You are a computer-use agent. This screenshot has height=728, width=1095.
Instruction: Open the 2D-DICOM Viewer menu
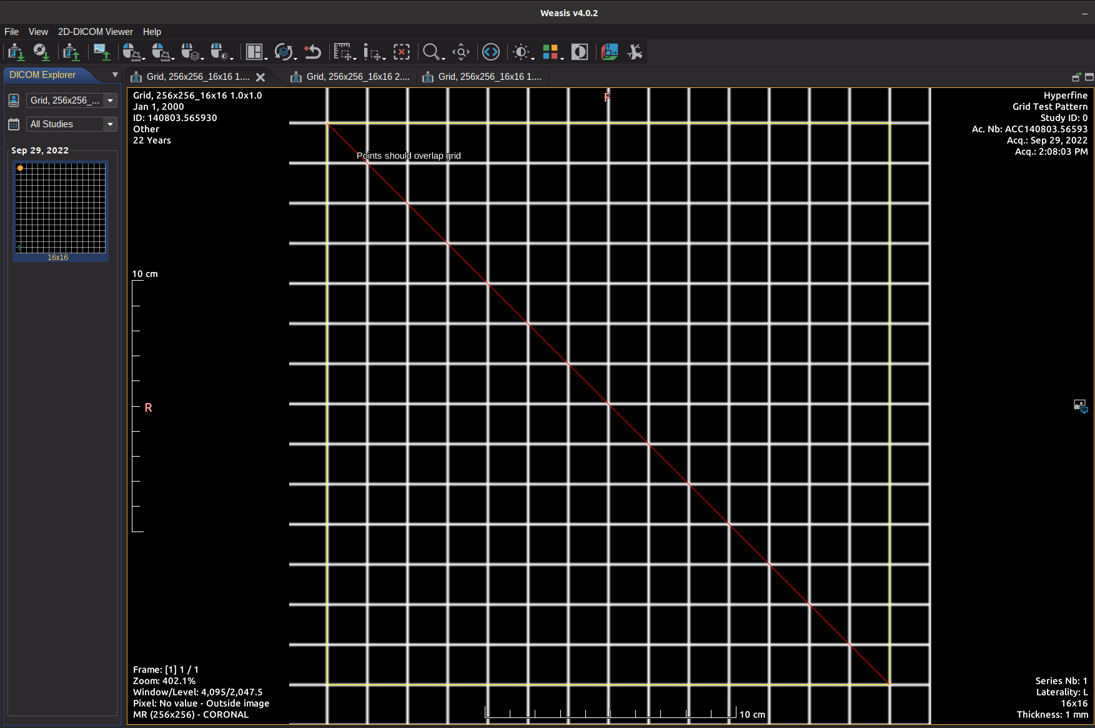click(x=95, y=32)
